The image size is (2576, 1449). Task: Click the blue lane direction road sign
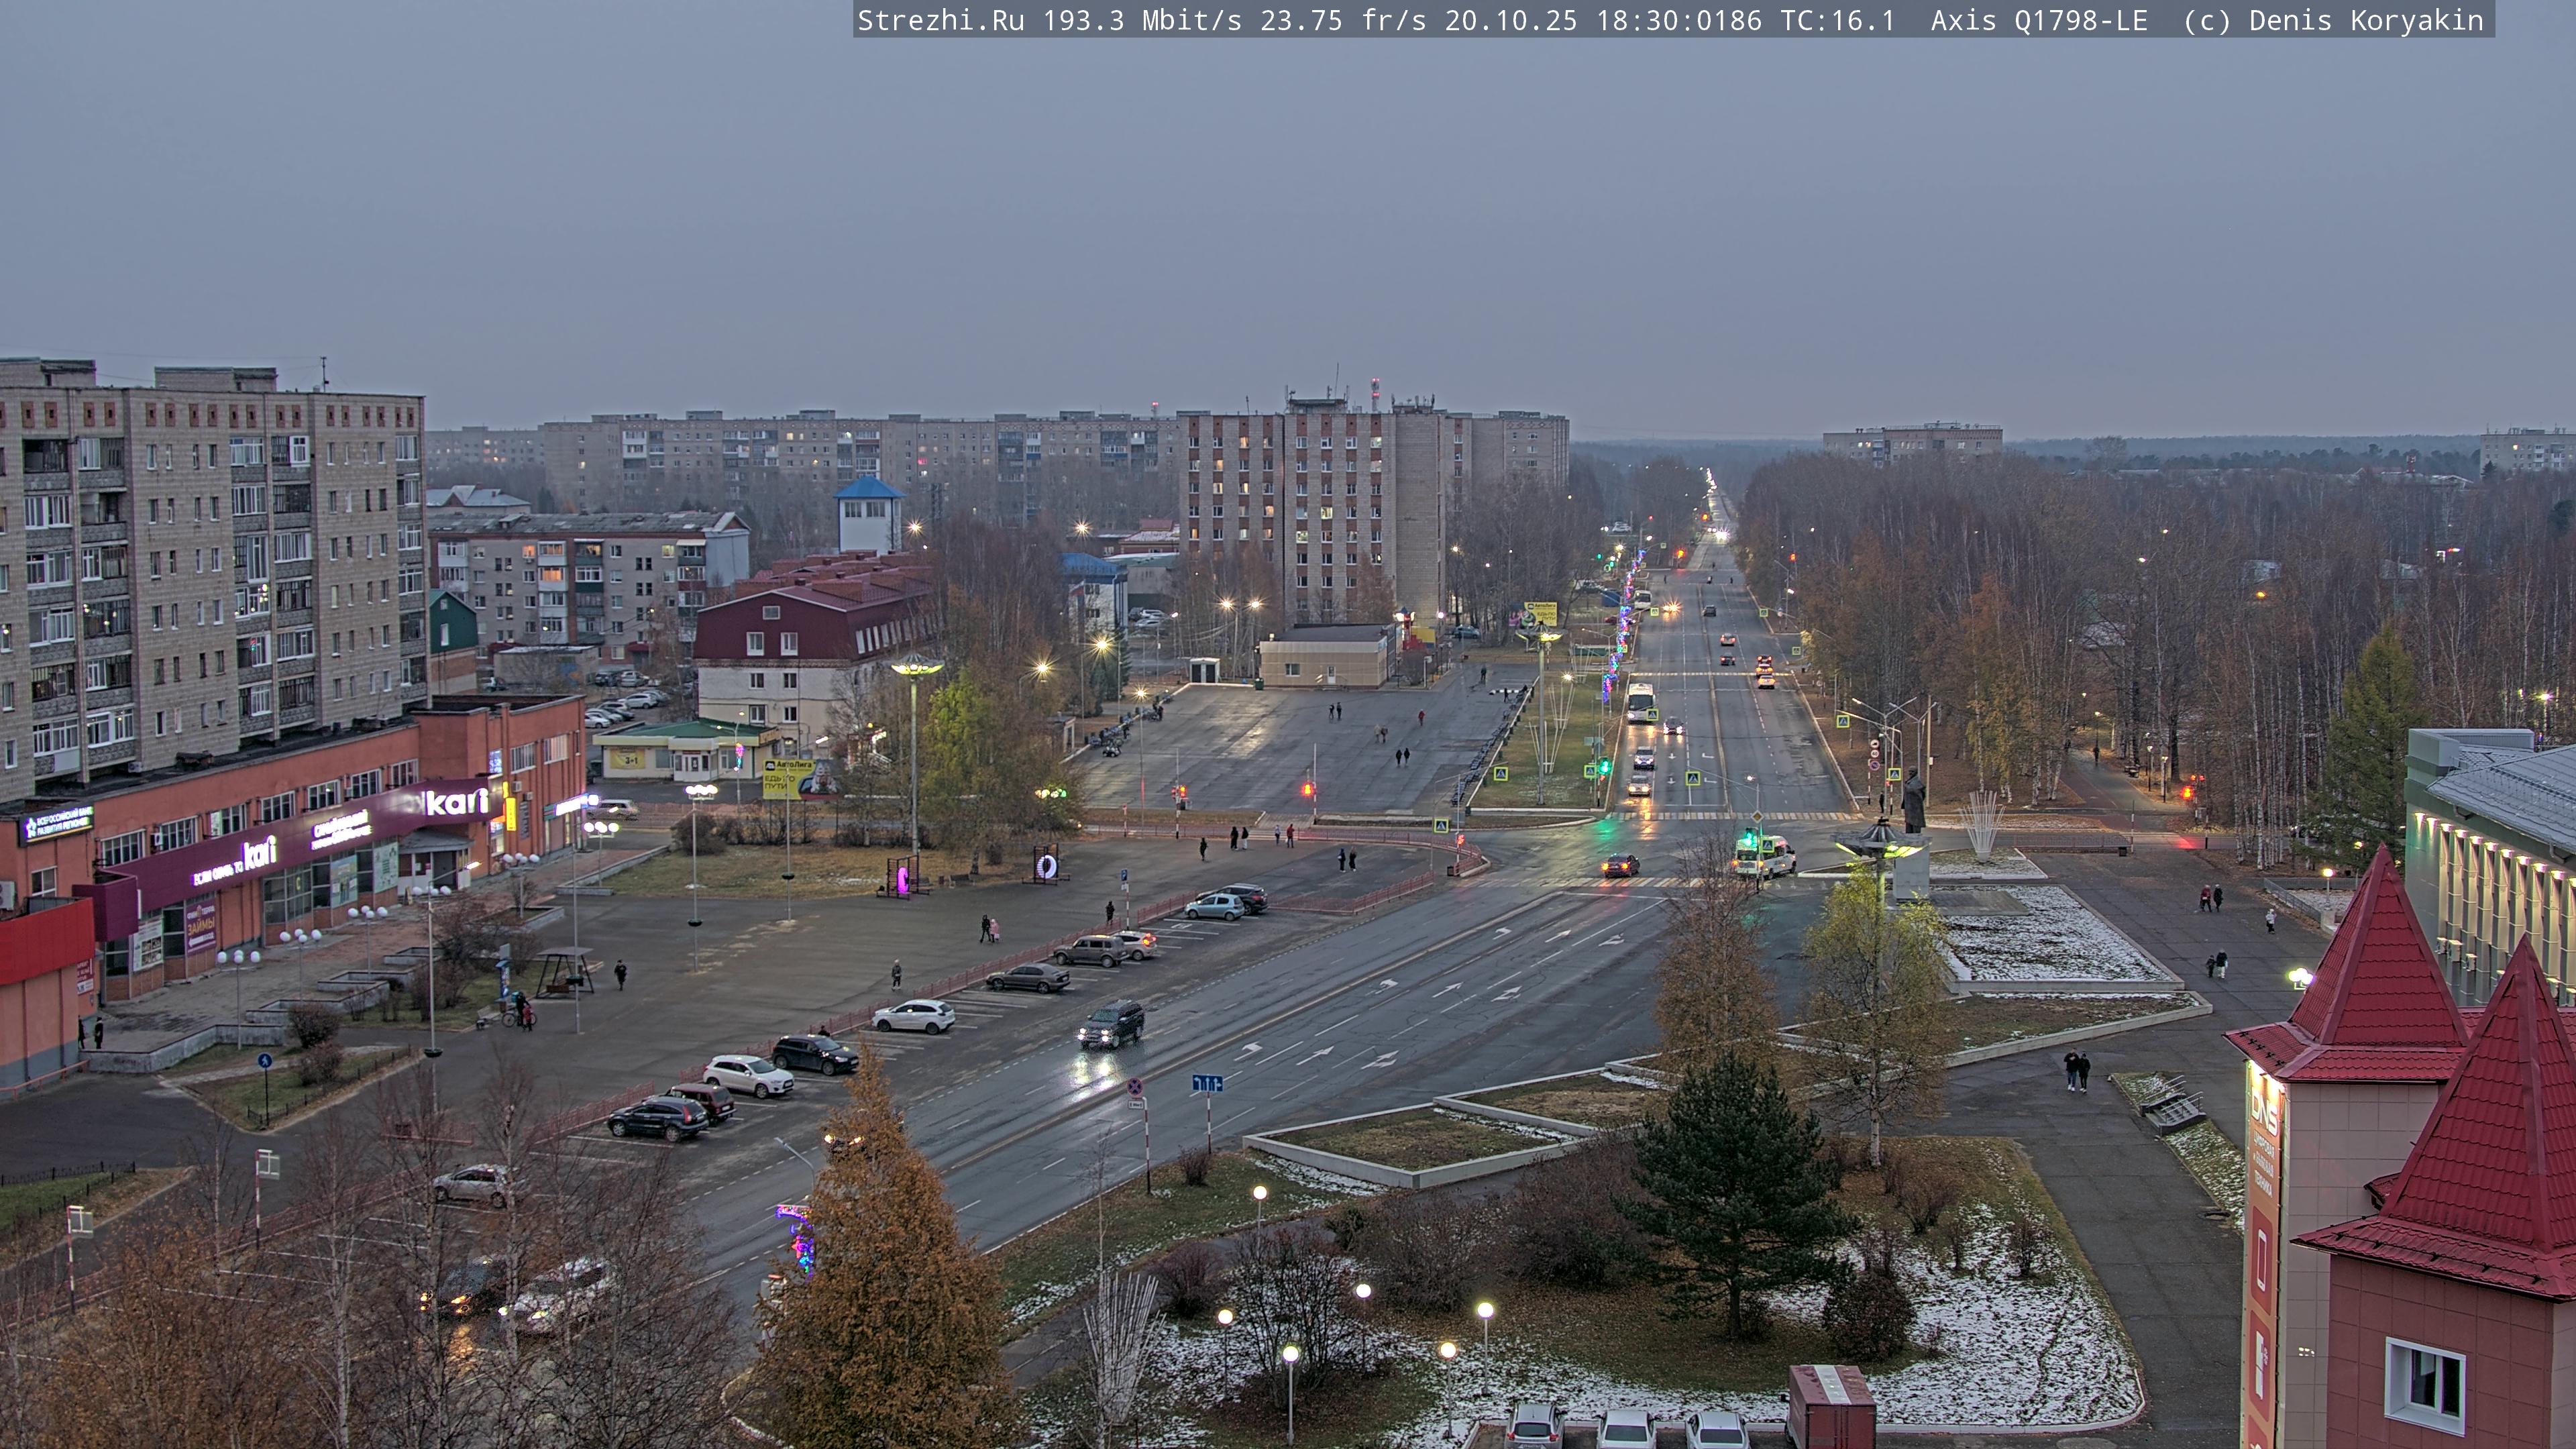(x=1207, y=1083)
